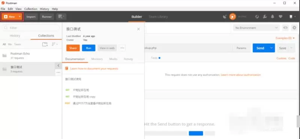Open the Runner
The height and width of the screenshot is (139, 300).
47,17
